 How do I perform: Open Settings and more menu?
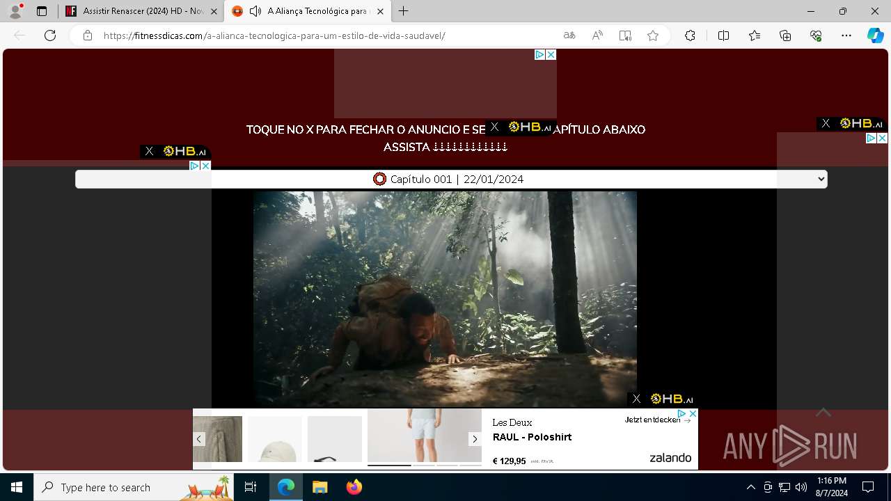coord(846,35)
